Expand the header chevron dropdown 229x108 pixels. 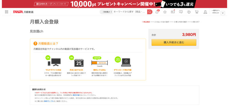click(x=223, y=13)
